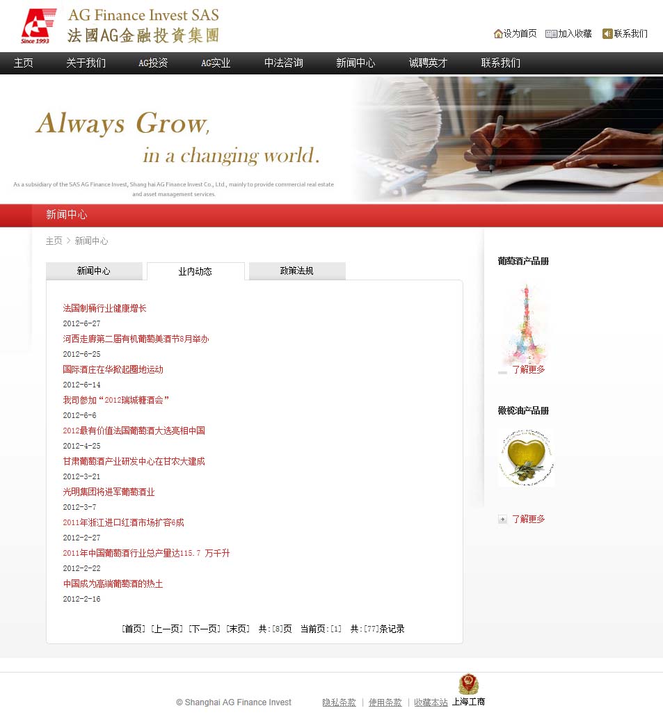The height and width of the screenshot is (715, 663).
Task: Click the 葡萄酒产品册 sidebar heading
Action: click(x=523, y=261)
